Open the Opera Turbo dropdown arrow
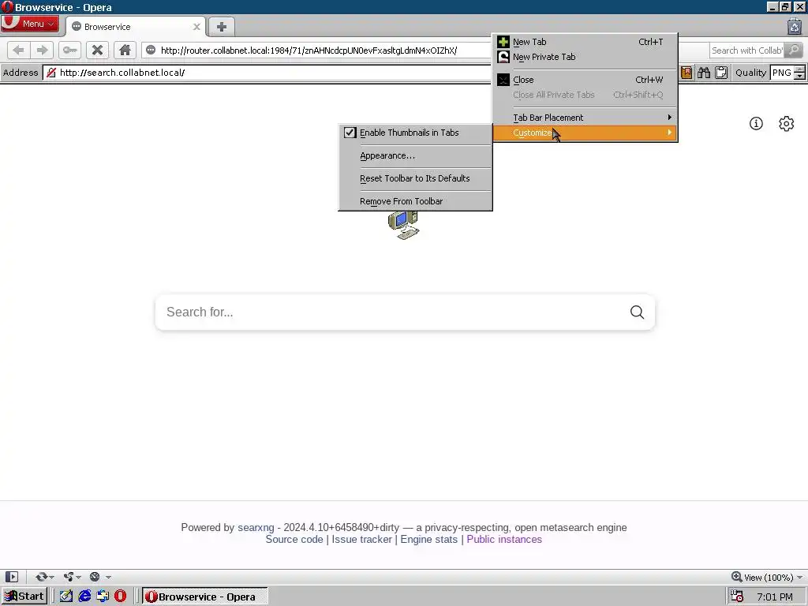808x606 pixels. click(108, 578)
